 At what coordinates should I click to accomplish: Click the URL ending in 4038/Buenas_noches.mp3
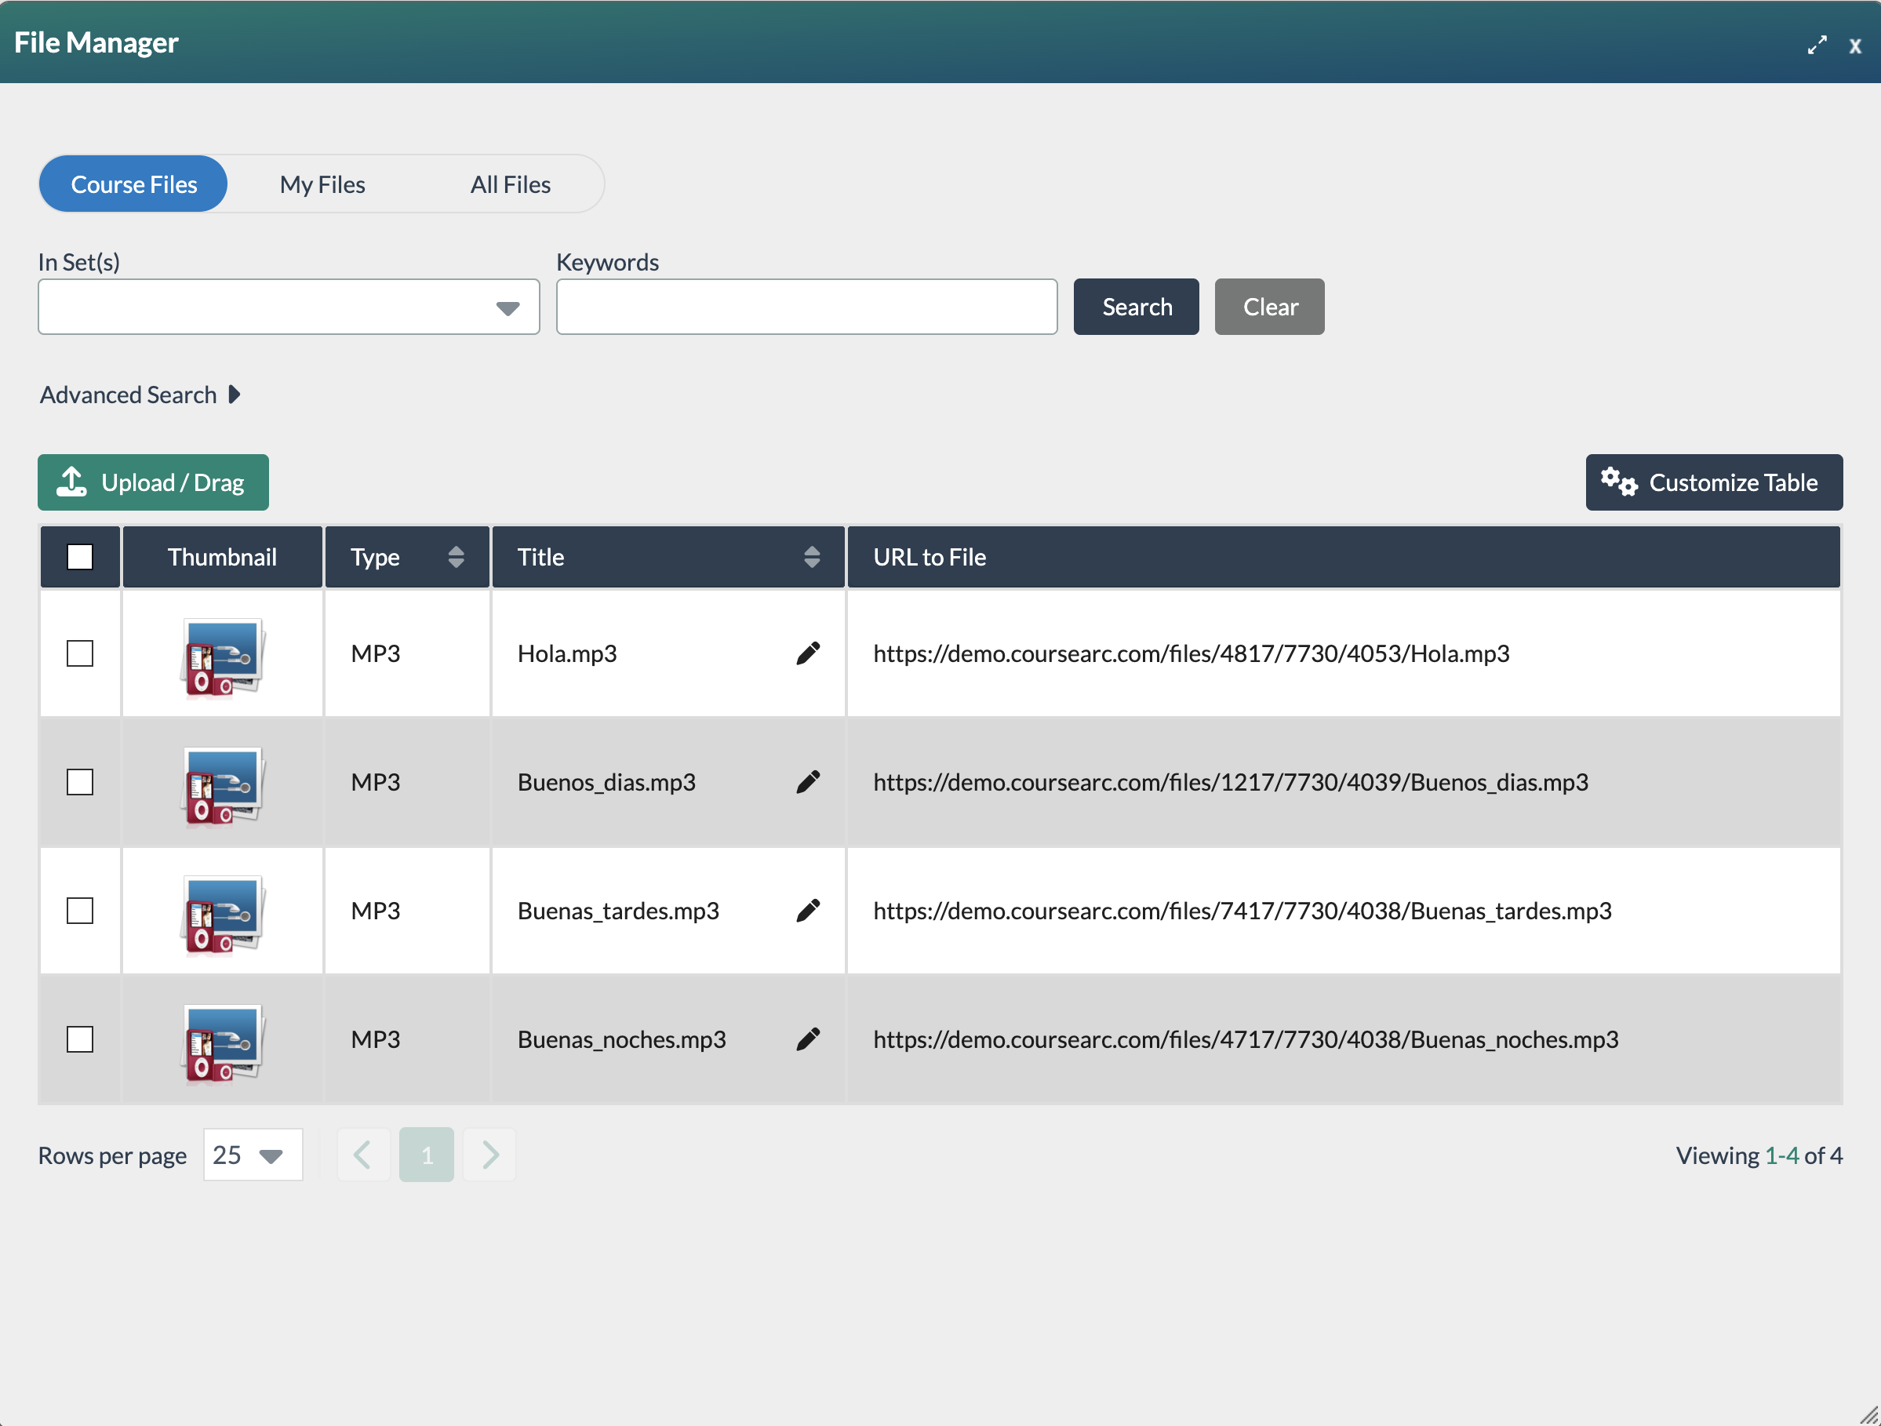coord(1246,1039)
